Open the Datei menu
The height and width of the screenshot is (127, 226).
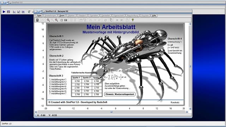point(39,16)
